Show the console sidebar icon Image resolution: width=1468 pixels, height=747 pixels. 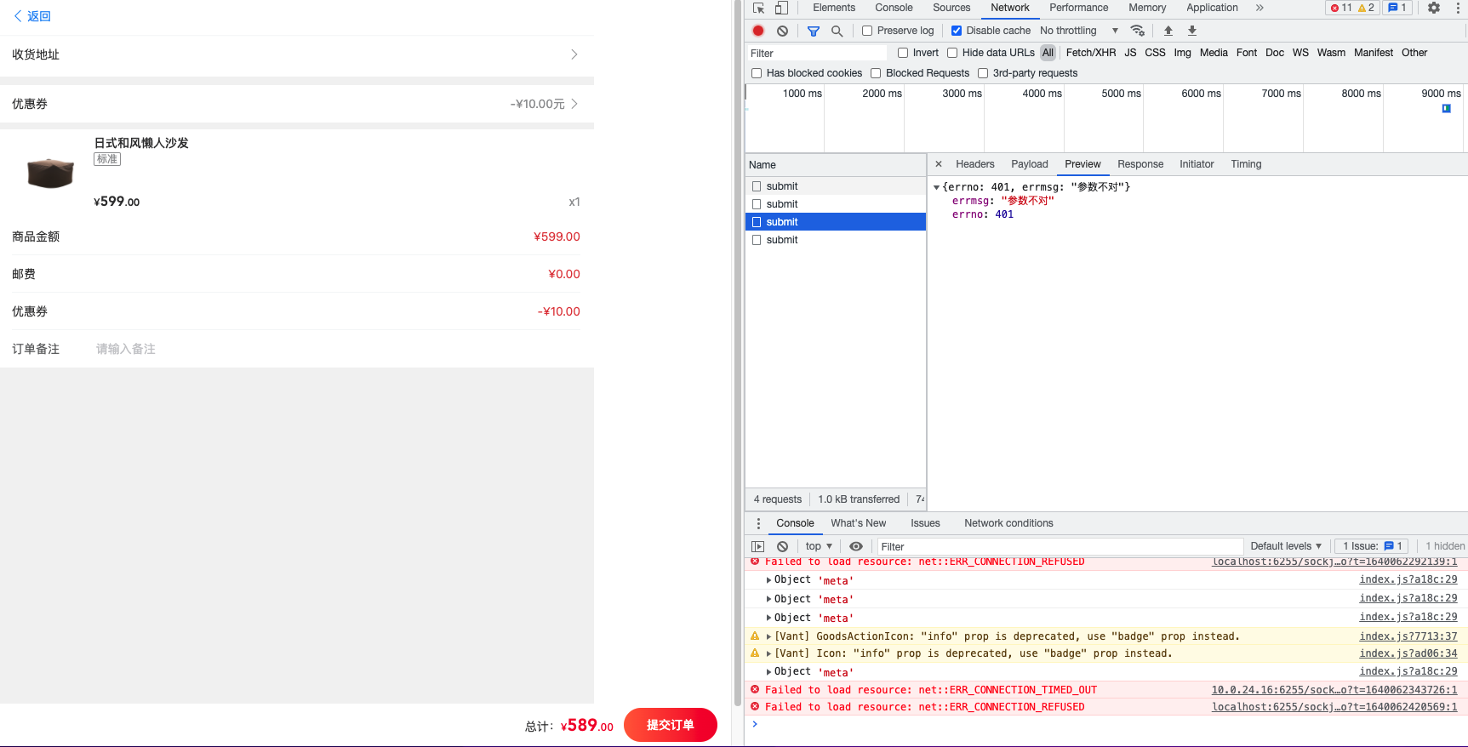click(758, 546)
